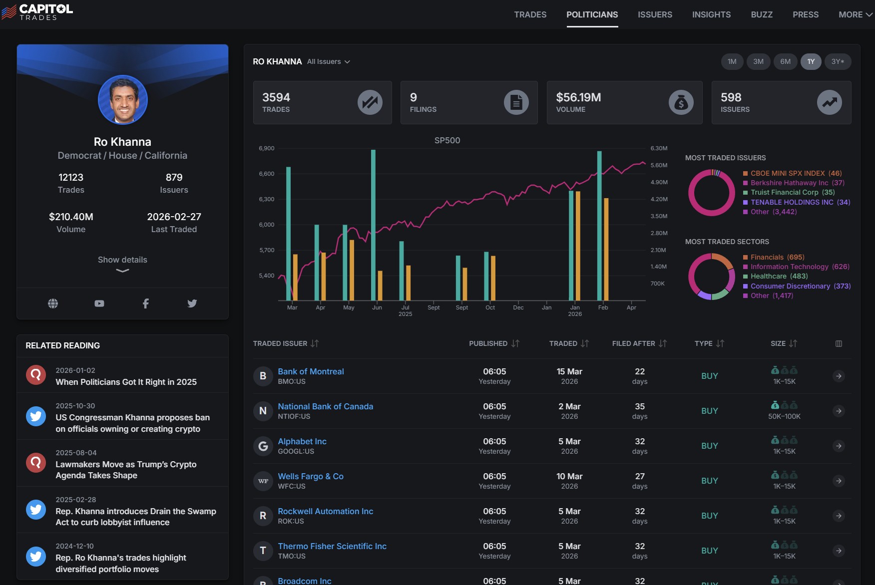Click the column settings icon in table header
The image size is (875, 585).
click(839, 343)
